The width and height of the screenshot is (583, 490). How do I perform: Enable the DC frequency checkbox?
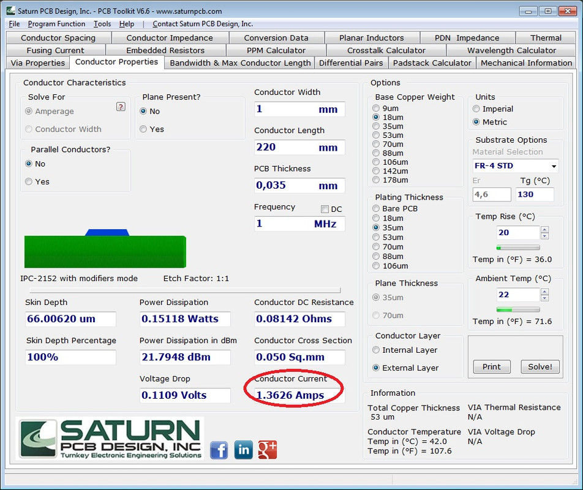(325, 209)
